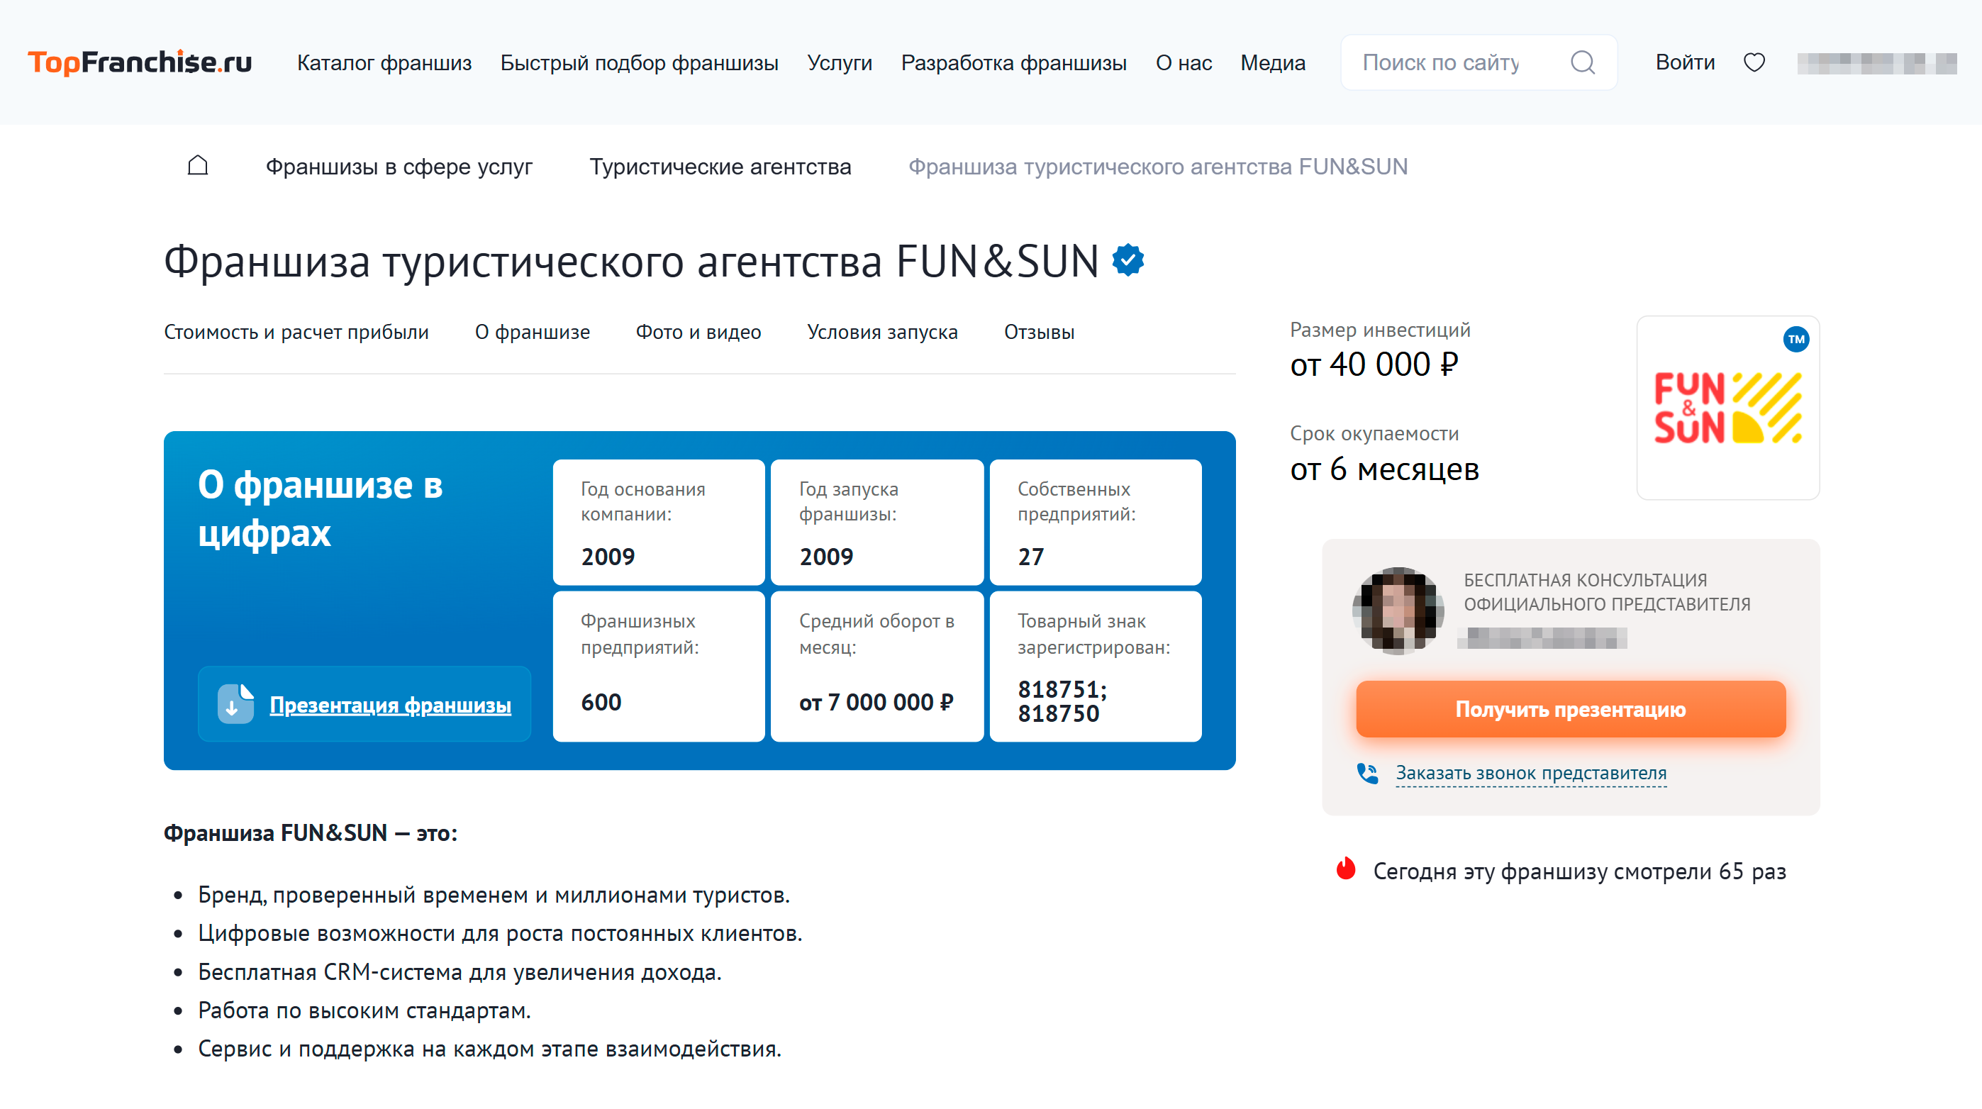Click the TopFranchise.ru logo
Image resolution: width=1982 pixels, height=1109 pixels.
(140, 62)
